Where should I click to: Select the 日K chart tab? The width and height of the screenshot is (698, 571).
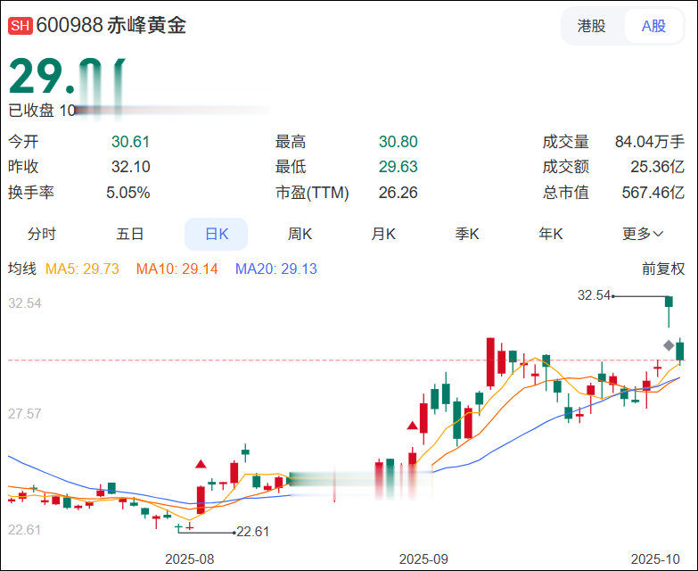coord(217,234)
